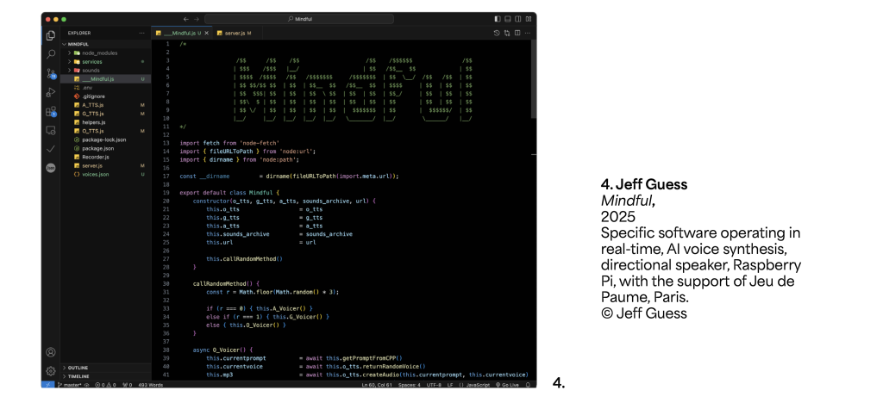Screen dimensions: 883x415
Task: Expand the TIMELINE section
Action: [x=78, y=376]
